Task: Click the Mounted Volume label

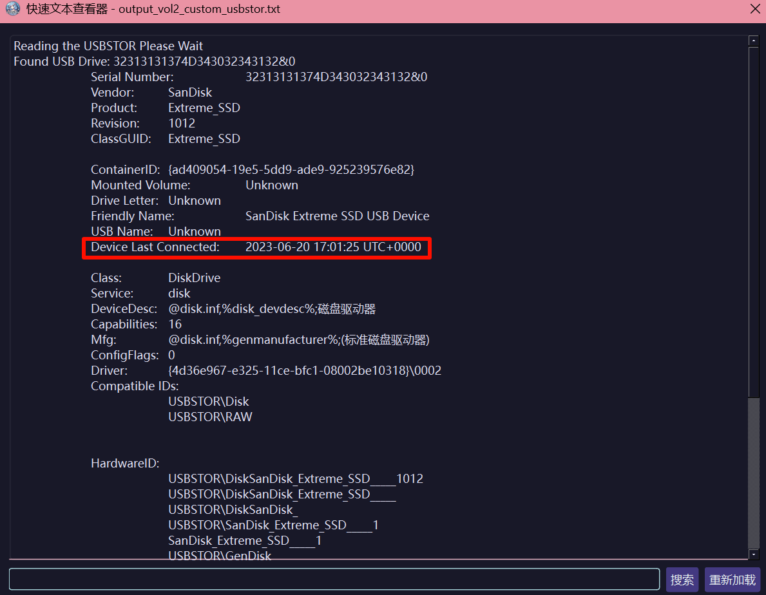Action: click(140, 185)
